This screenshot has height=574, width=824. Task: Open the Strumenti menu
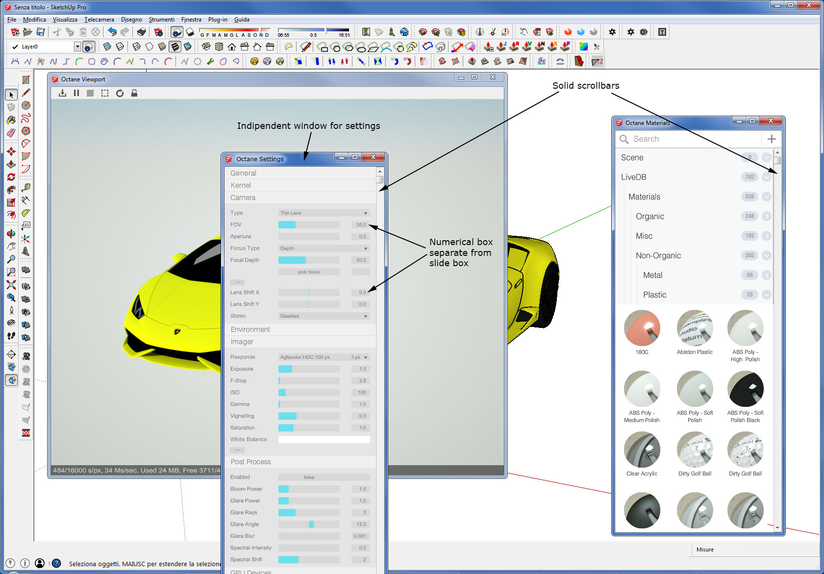point(162,20)
